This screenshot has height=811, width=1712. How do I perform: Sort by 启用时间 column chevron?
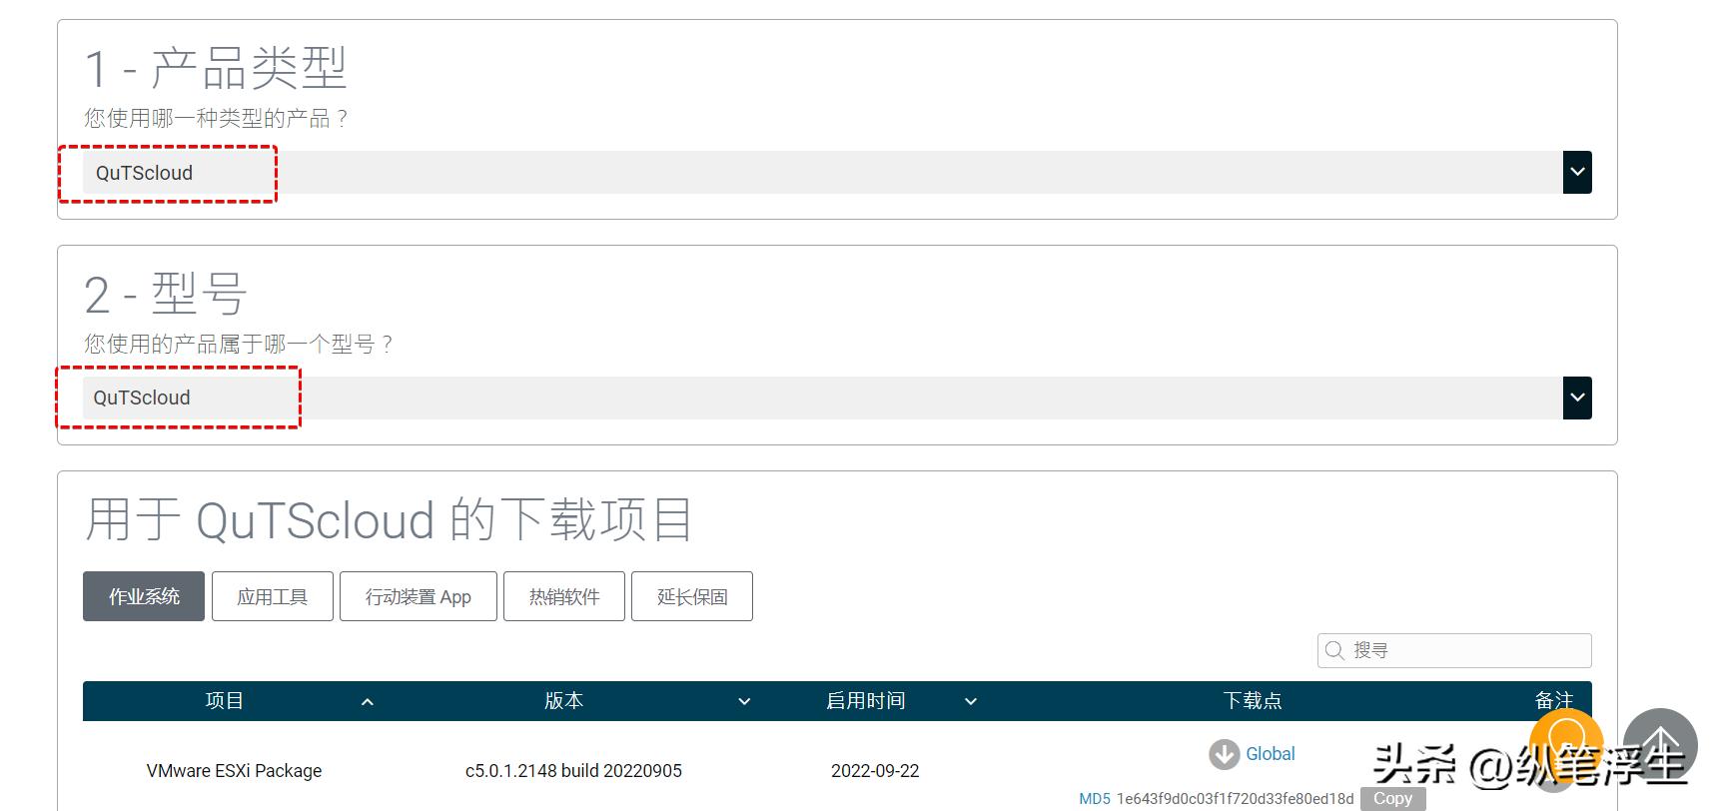click(x=971, y=702)
